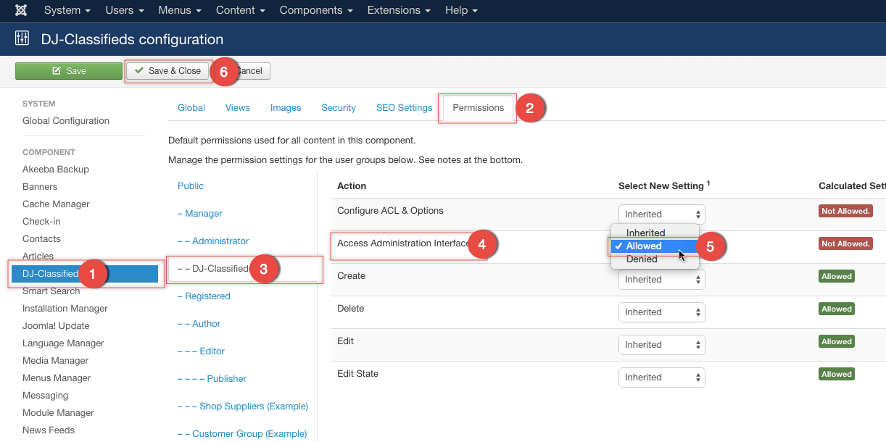The height and width of the screenshot is (442, 886).
Task: Open the Content menu
Action: tap(240, 10)
